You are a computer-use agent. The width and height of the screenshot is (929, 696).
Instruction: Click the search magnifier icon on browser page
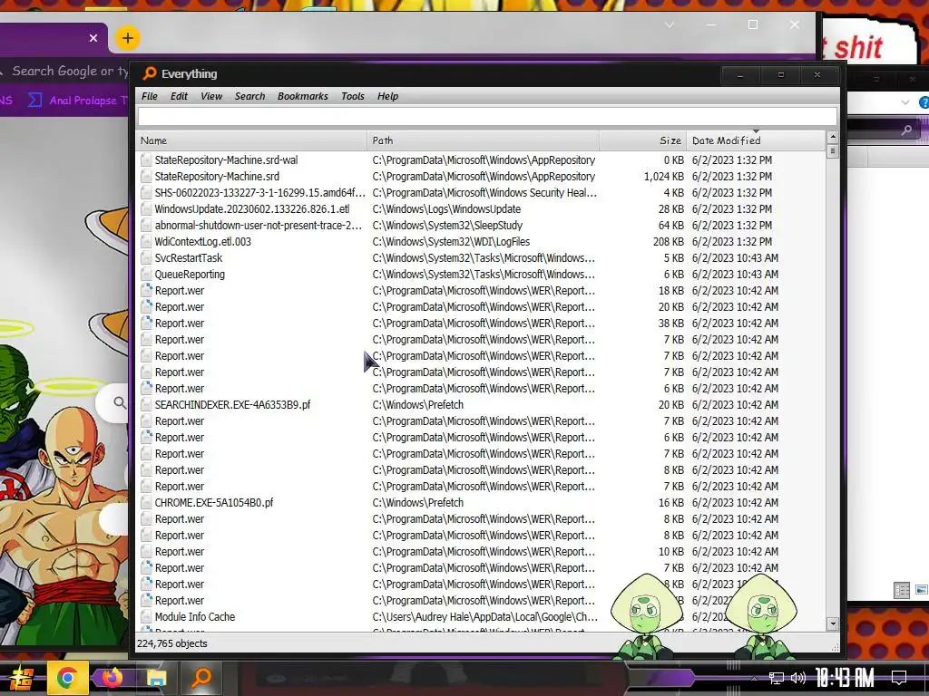[x=120, y=403]
